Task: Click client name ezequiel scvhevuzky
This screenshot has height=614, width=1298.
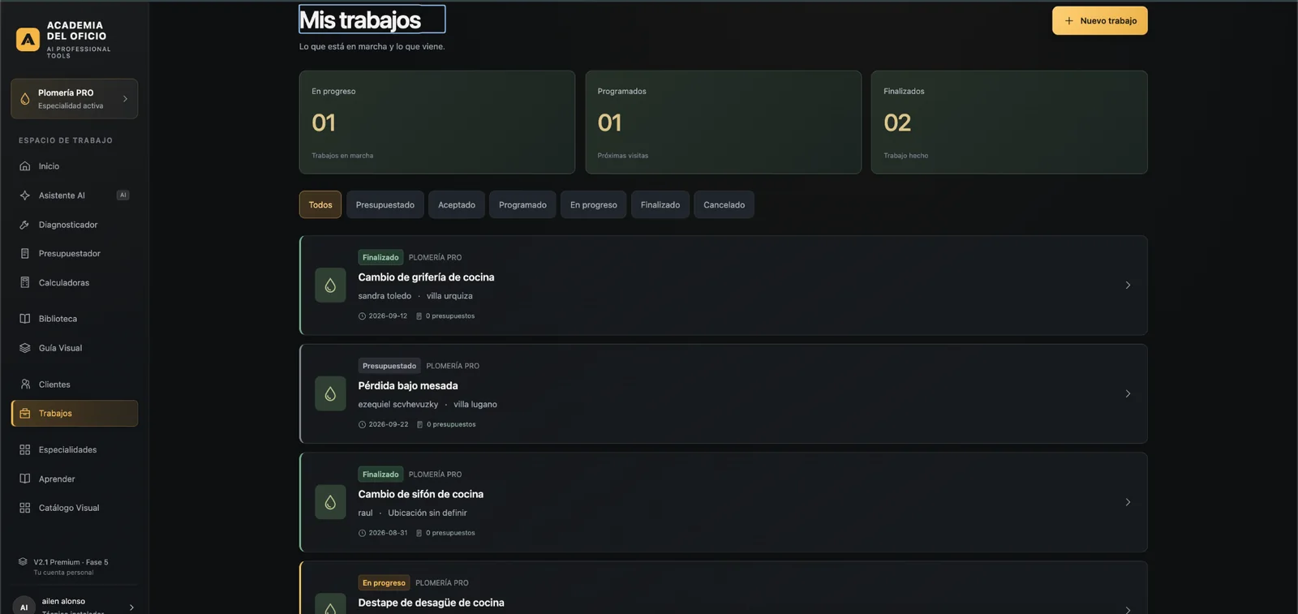Action: coord(398,405)
